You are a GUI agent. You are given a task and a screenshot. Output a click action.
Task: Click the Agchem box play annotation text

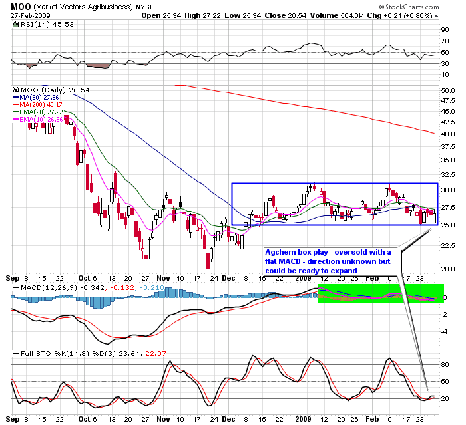pos(328,261)
